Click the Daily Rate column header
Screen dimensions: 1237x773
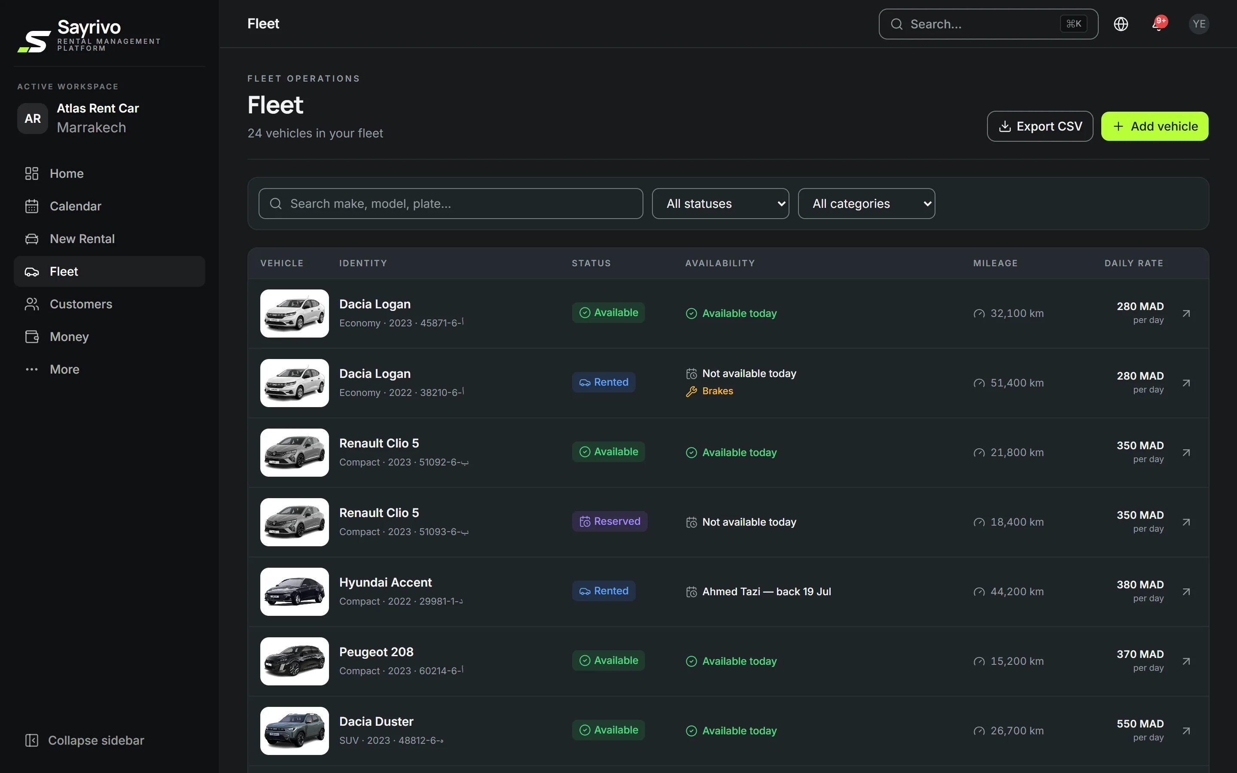pos(1134,263)
